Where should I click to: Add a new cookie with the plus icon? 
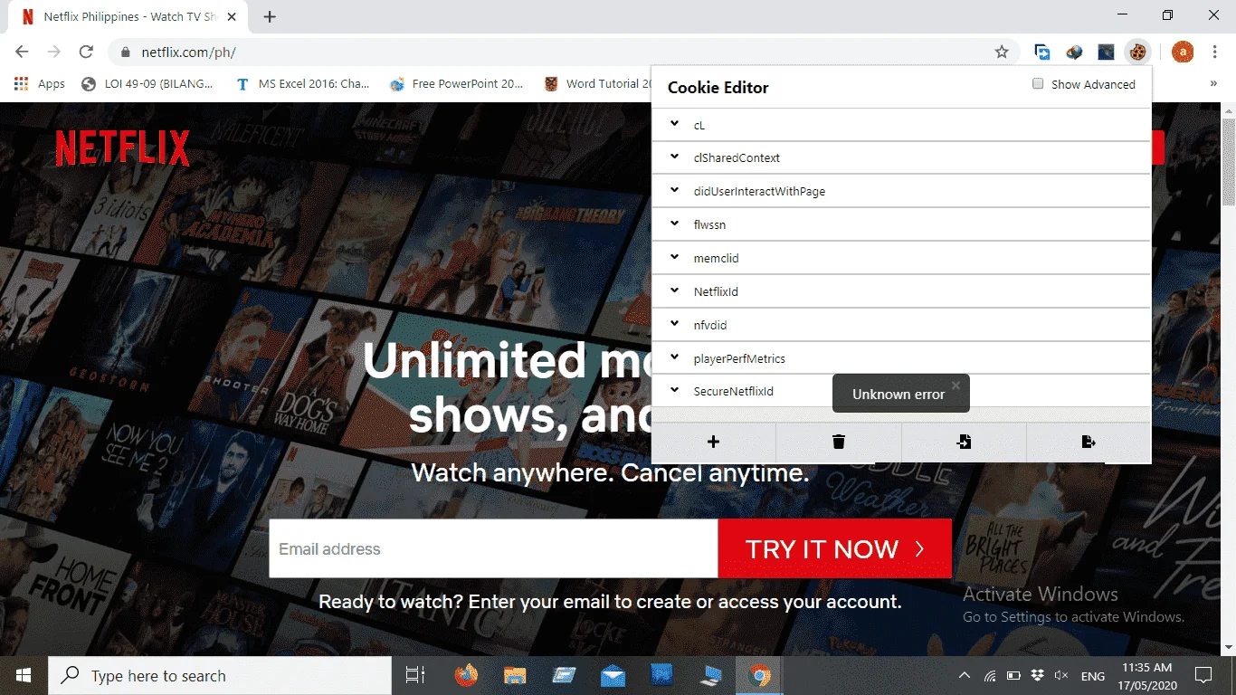(713, 442)
